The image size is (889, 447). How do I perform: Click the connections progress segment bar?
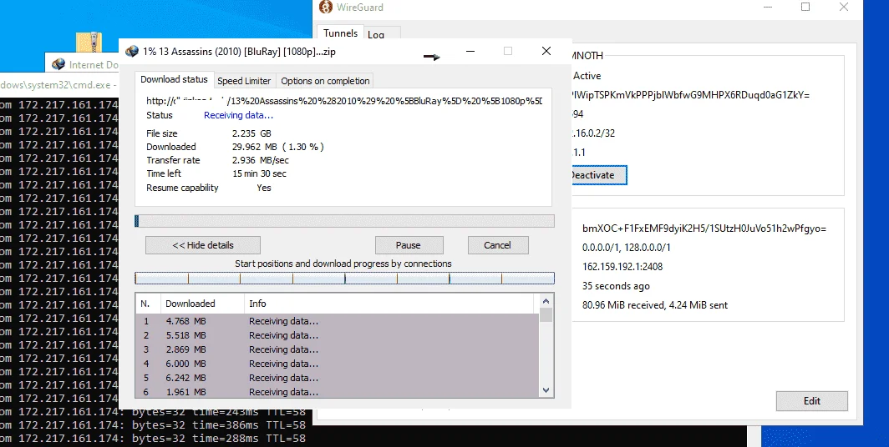click(x=345, y=278)
